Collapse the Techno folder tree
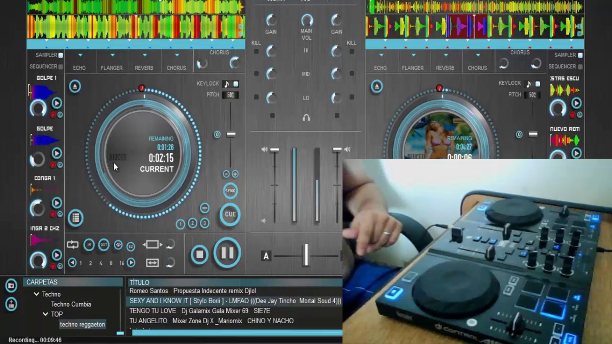Image resolution: width=612 pixels, height=344 pixels. coord(37,294)
